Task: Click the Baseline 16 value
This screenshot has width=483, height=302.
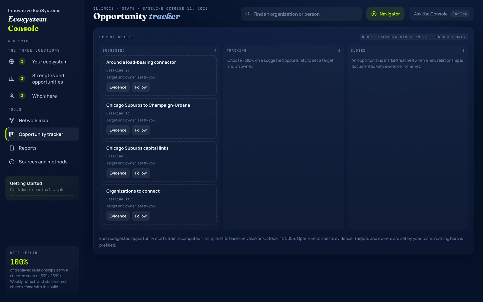Action: pos(118,113)
